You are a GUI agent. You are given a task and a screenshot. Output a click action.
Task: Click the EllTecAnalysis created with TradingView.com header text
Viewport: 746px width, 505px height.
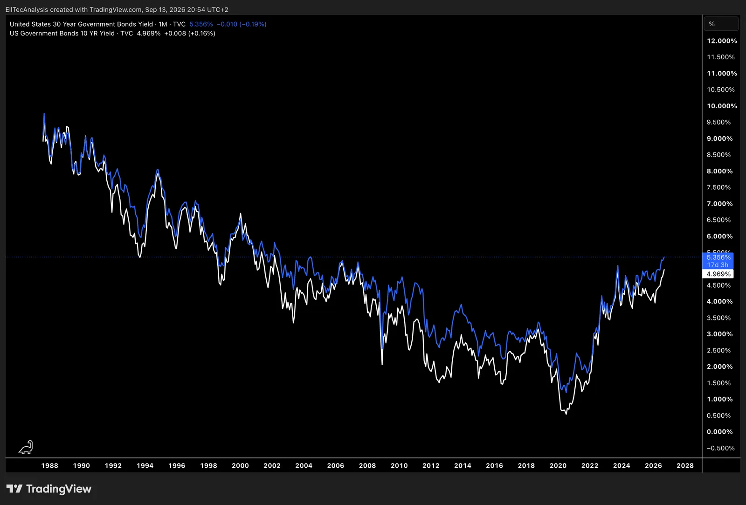[73, 9]
